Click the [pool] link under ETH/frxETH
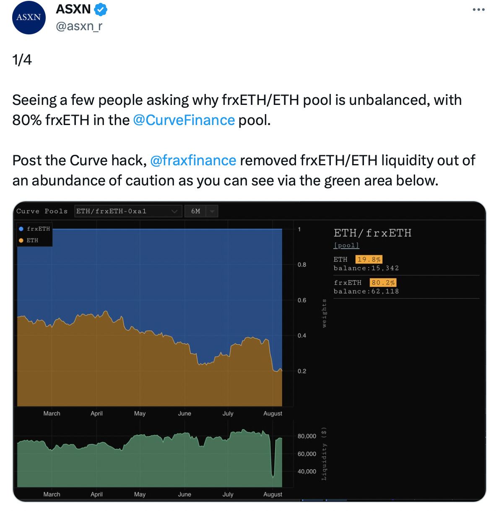The height and width of the screenshot is (511, 499). [x=346, y=245]
